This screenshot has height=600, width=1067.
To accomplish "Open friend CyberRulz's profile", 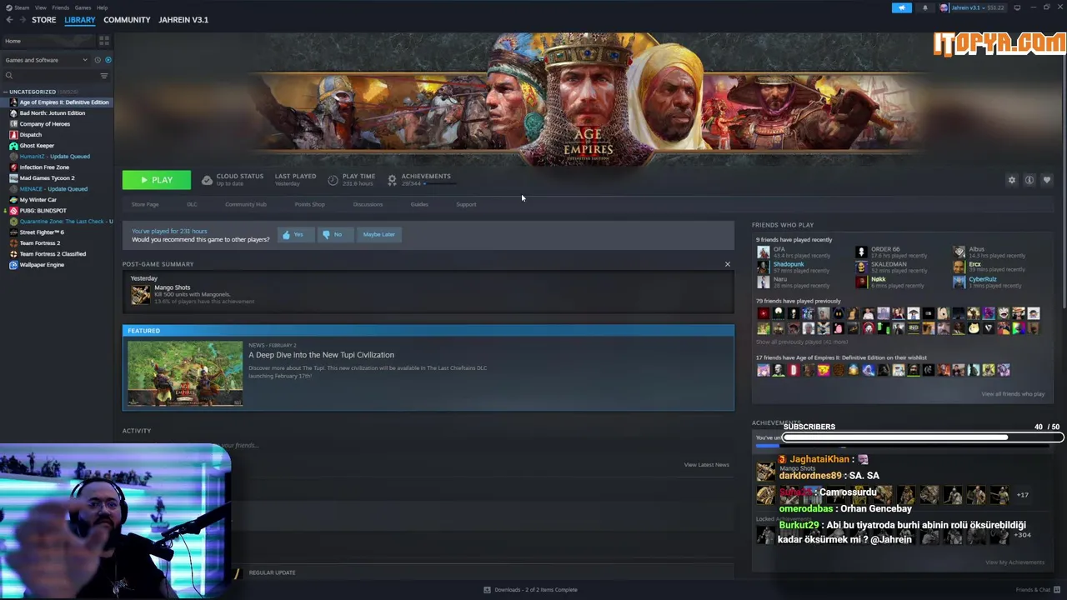I will coord(982,279).
